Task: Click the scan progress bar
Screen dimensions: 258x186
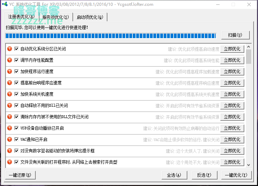Action: click(111, 36)
